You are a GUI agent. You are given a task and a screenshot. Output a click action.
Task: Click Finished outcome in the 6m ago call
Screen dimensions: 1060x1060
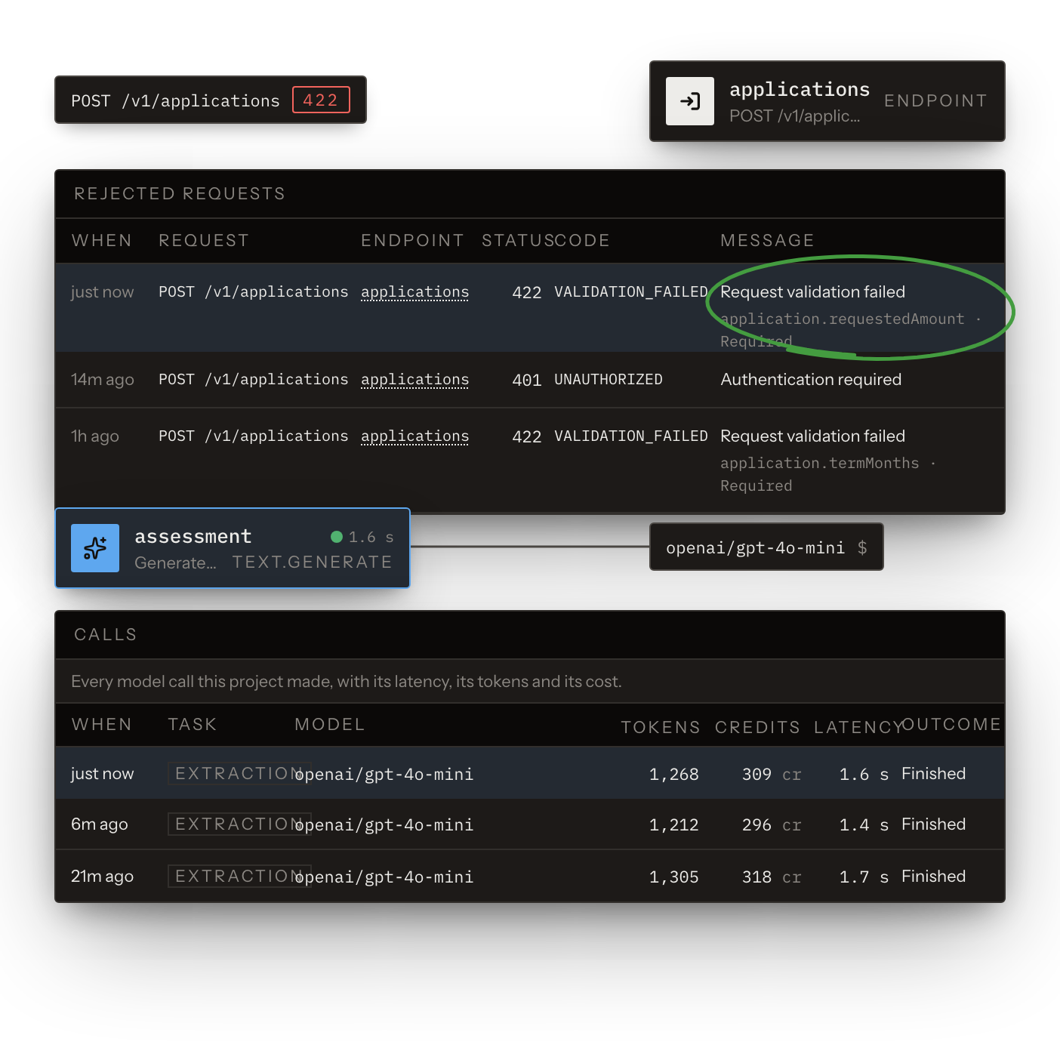coord(934,824)
